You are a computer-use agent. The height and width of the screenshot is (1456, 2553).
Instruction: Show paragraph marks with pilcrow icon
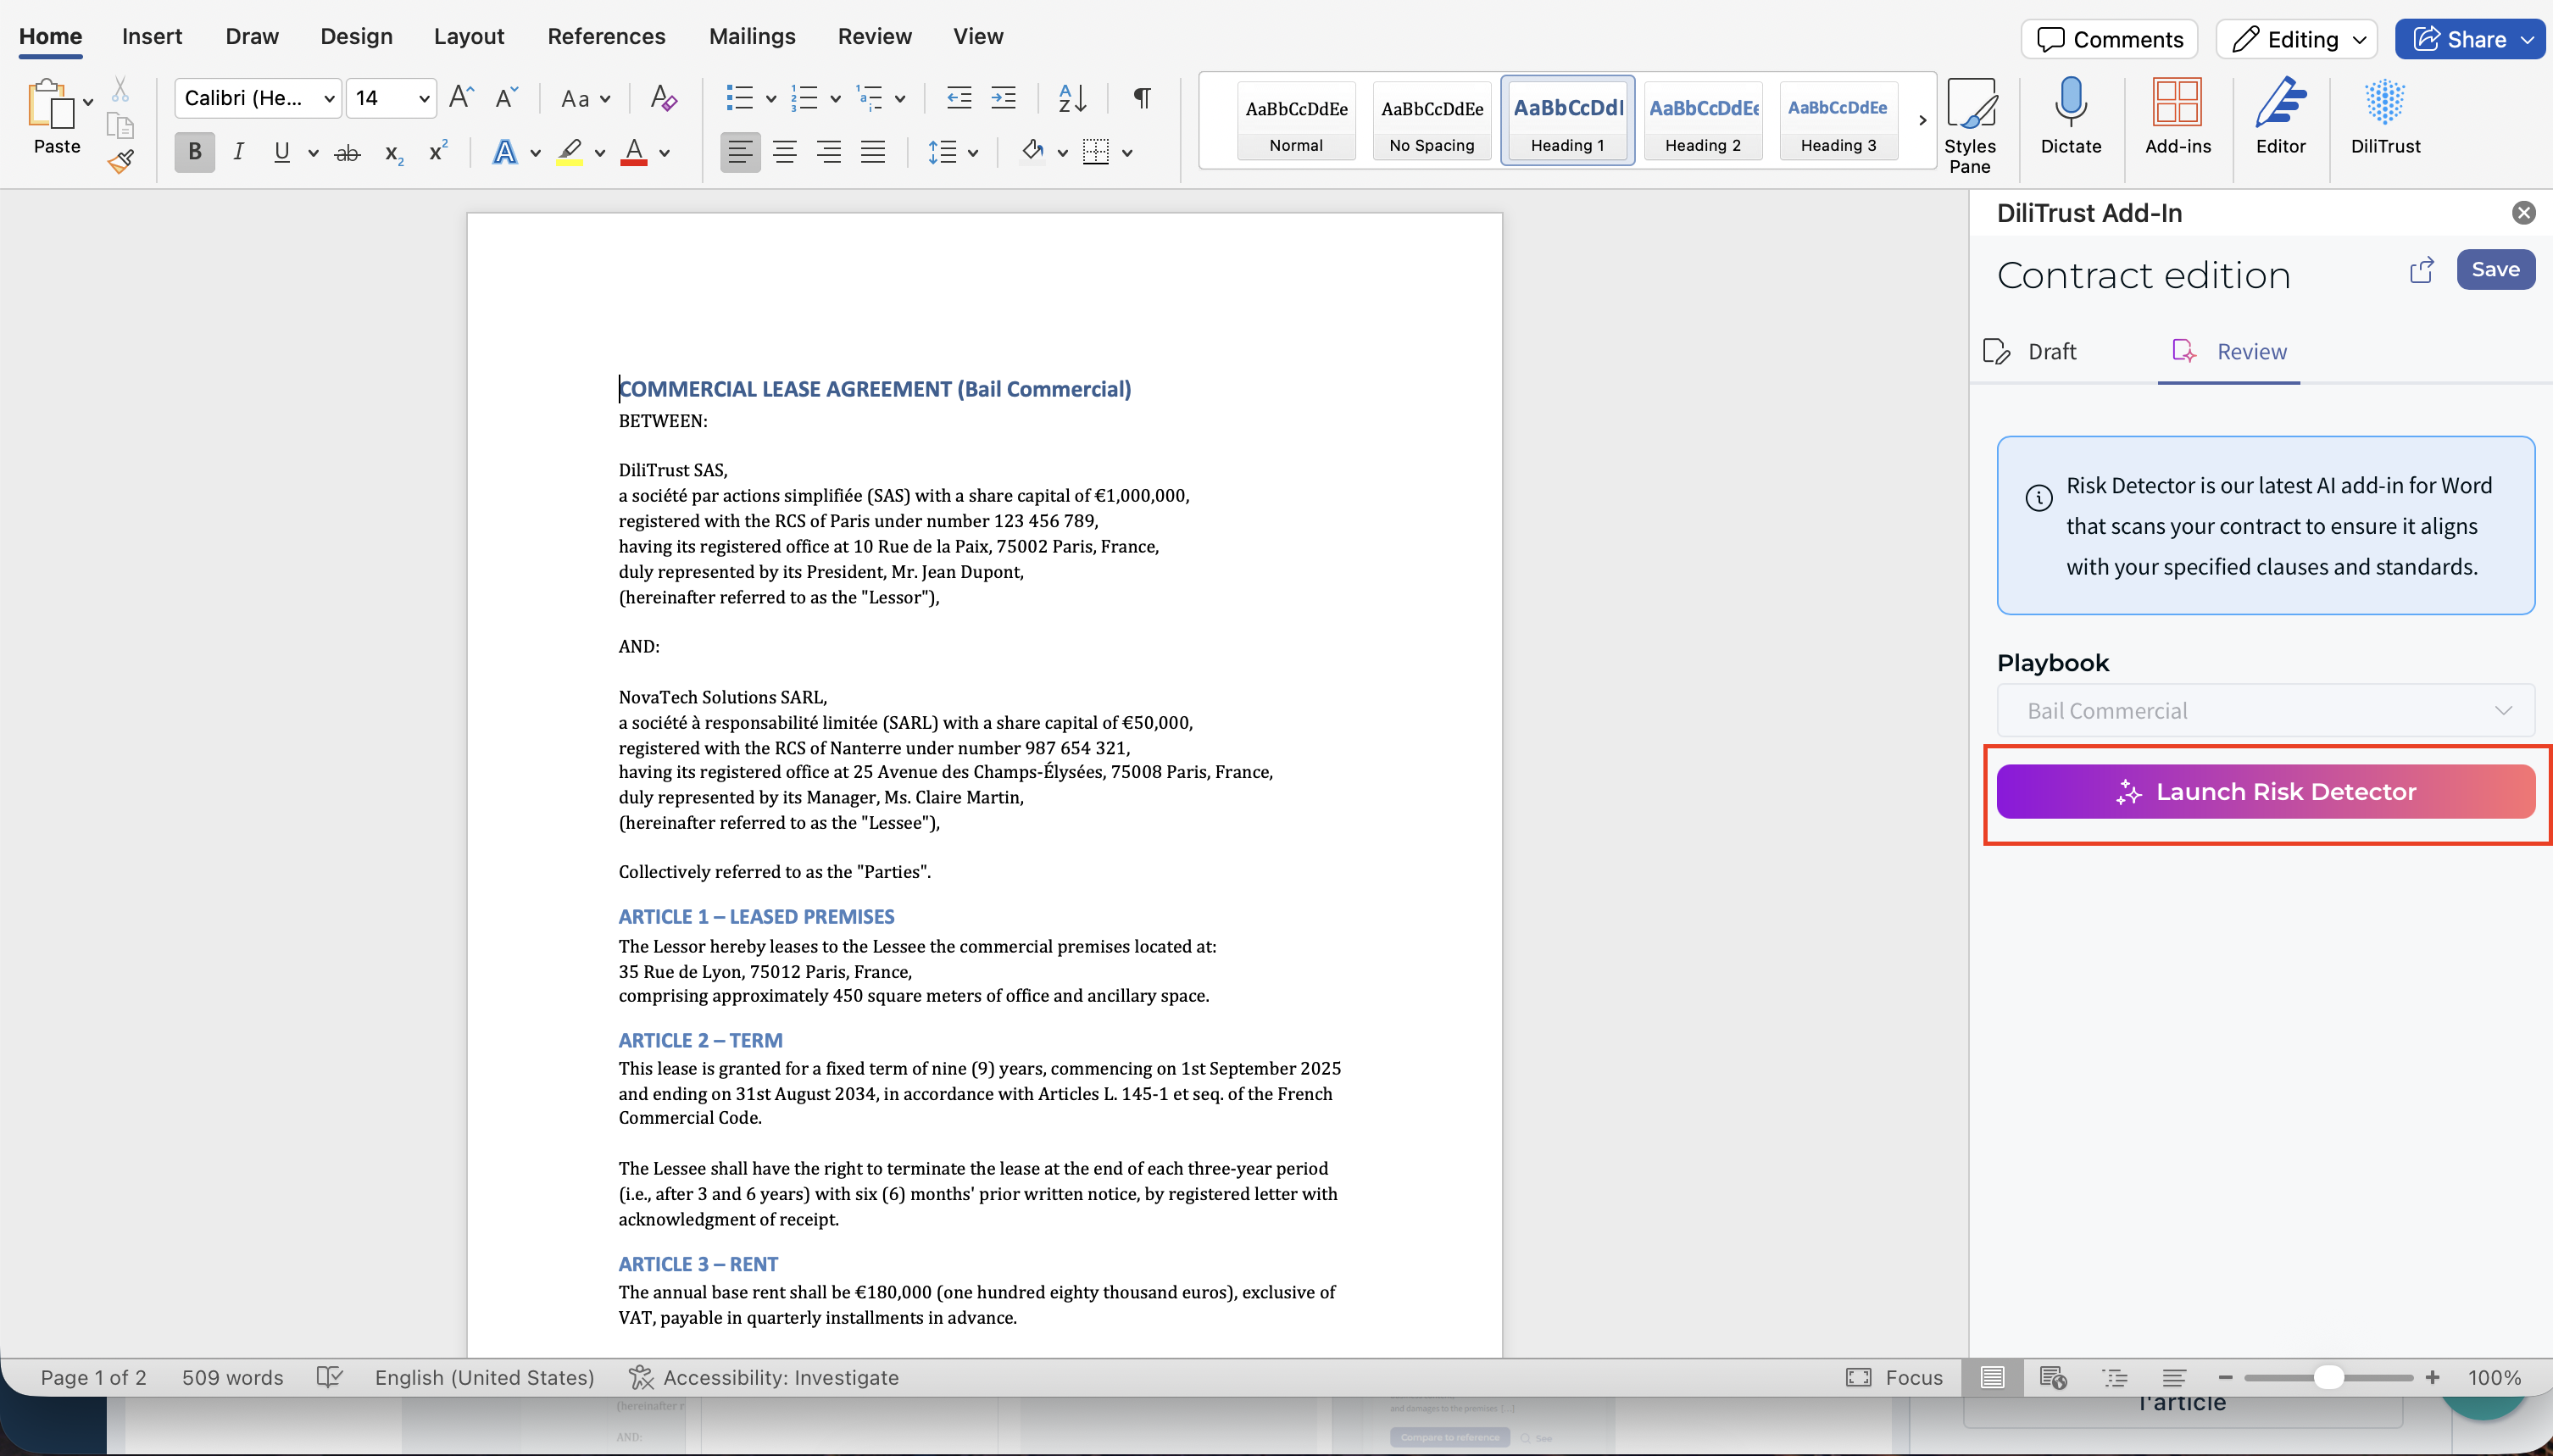(x=1141, y=98)
